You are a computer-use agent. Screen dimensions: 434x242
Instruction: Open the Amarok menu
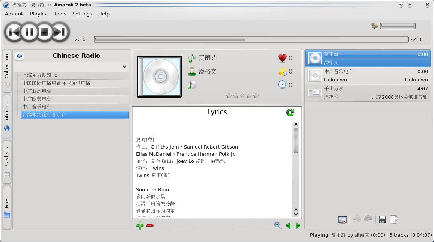(14, 14)
